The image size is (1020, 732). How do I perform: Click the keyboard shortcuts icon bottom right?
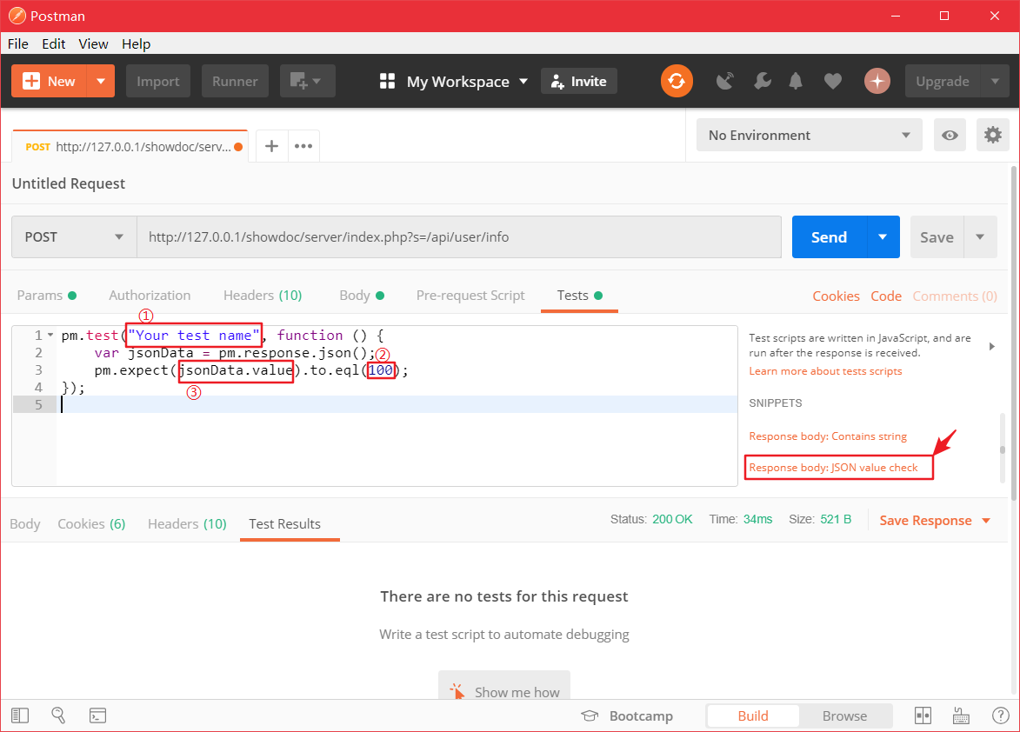tap(961, 715)
